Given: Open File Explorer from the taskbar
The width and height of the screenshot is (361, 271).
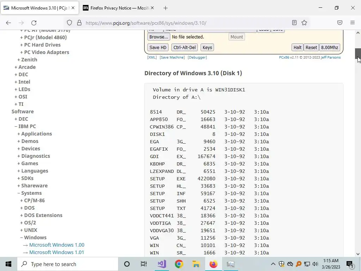Looking at the screenshot, I should 196,264.
